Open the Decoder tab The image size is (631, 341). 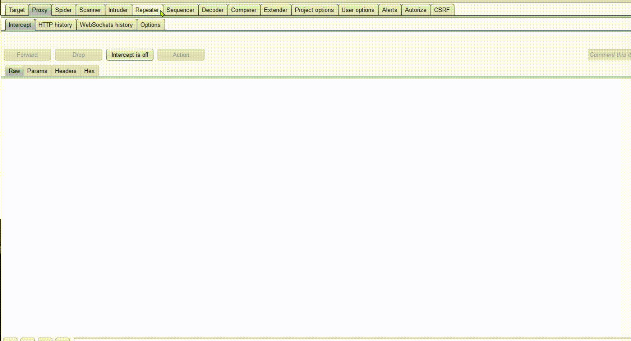click(x=213, y=10)
